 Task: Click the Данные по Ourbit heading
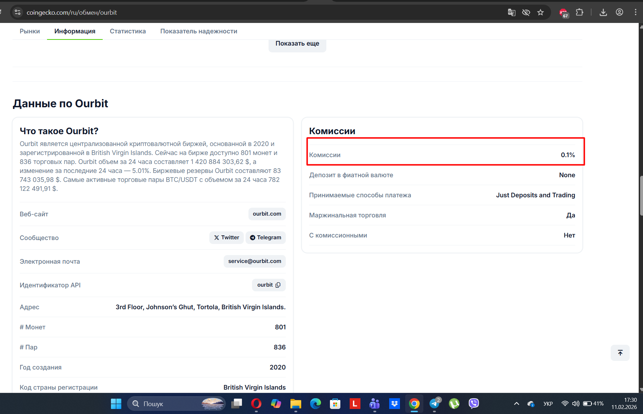tap(60, 104)
